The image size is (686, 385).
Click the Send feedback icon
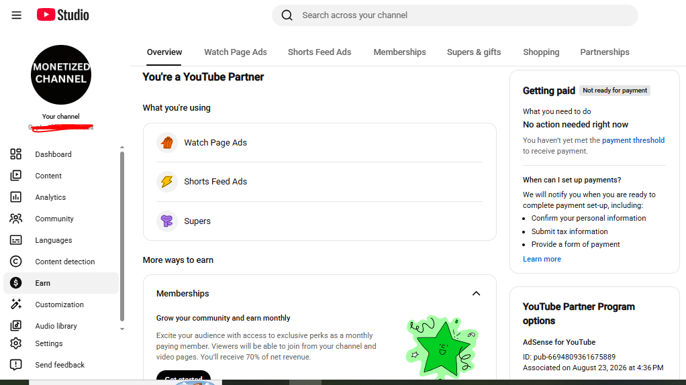coord(15,365)
